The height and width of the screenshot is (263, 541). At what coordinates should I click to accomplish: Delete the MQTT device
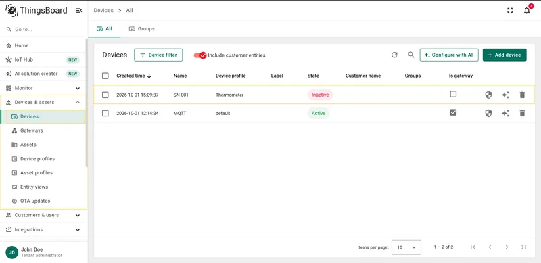coord(522,113)
